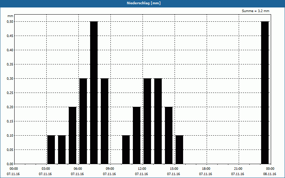The image size is (285, 178).
Task: Click the bar starting at 03:00
Action: pos(51,150)
